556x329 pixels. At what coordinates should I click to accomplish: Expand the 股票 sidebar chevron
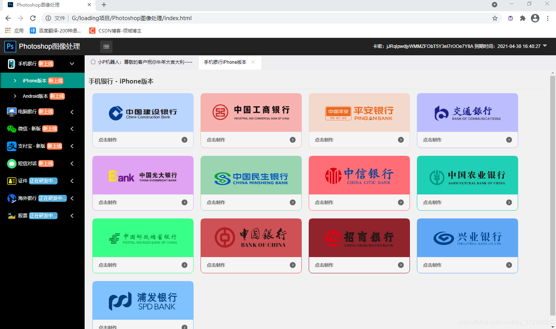coord(72,216)
